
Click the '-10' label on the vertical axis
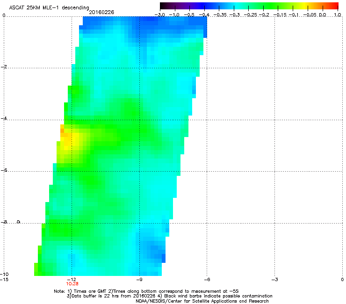click(x=4, y=274)
